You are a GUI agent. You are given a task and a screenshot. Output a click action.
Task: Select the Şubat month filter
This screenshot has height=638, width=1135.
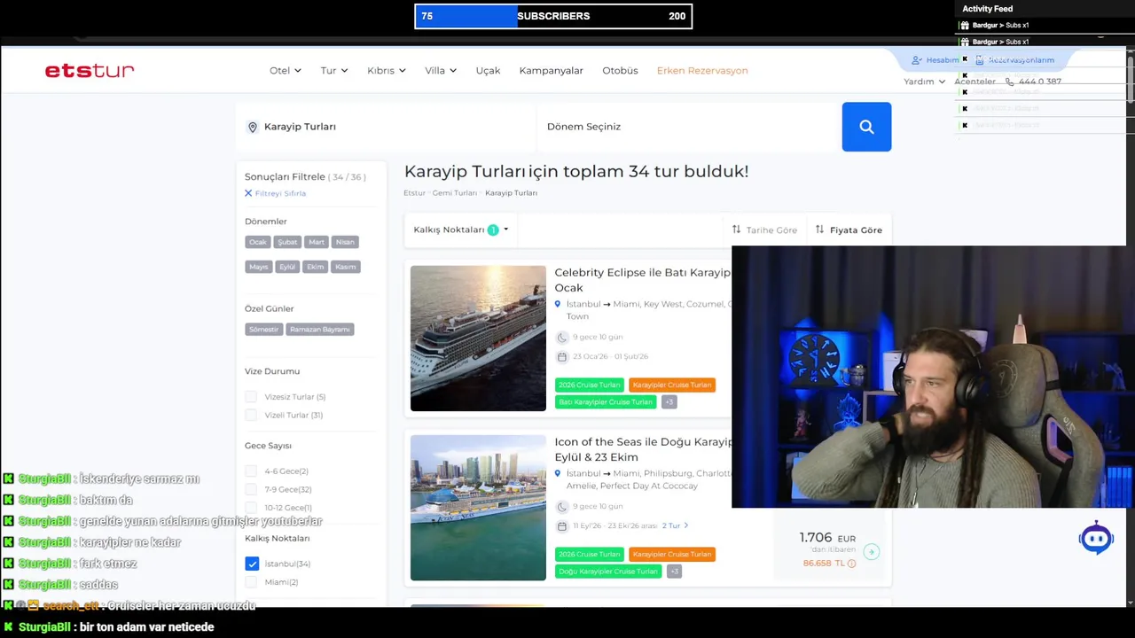point(287,242)
